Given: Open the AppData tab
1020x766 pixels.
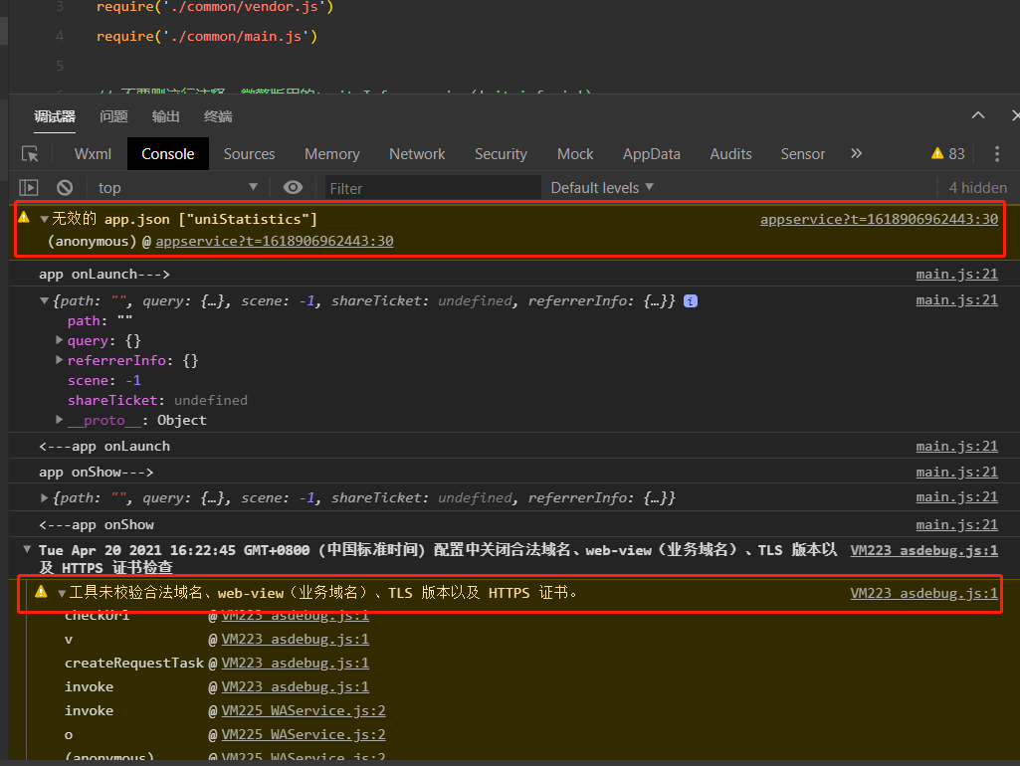Looking at the screenshot, I should (651, 154).
